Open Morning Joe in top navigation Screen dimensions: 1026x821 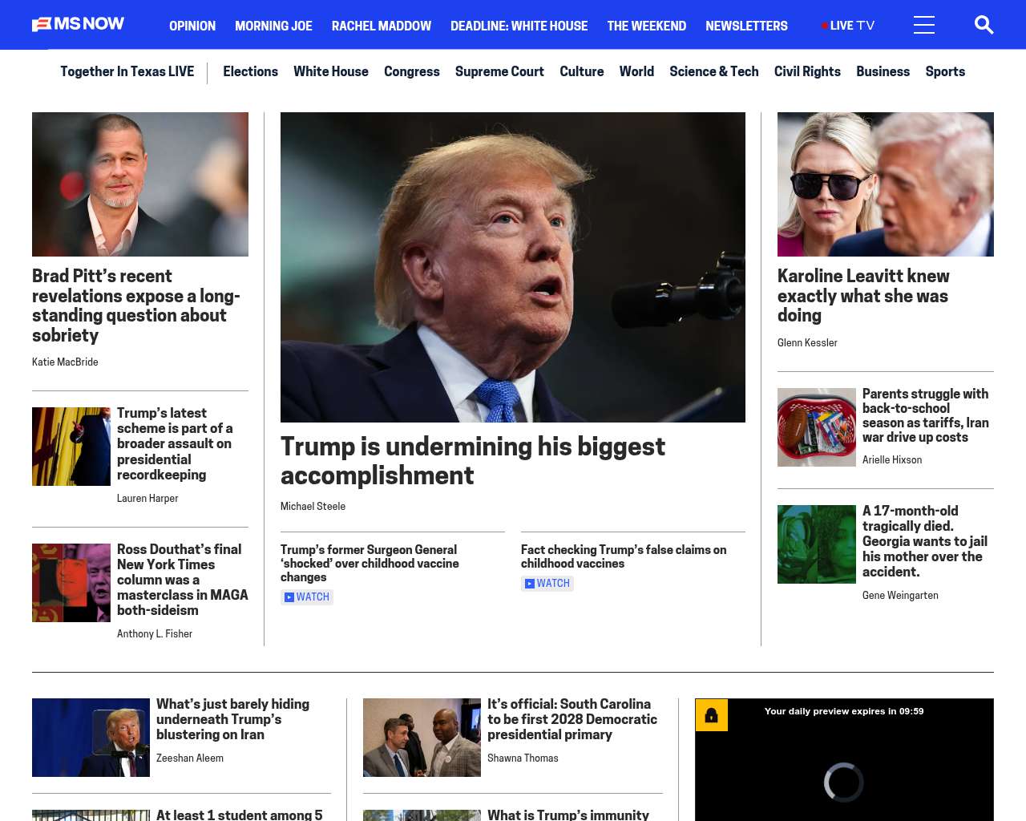pos(273,26)
